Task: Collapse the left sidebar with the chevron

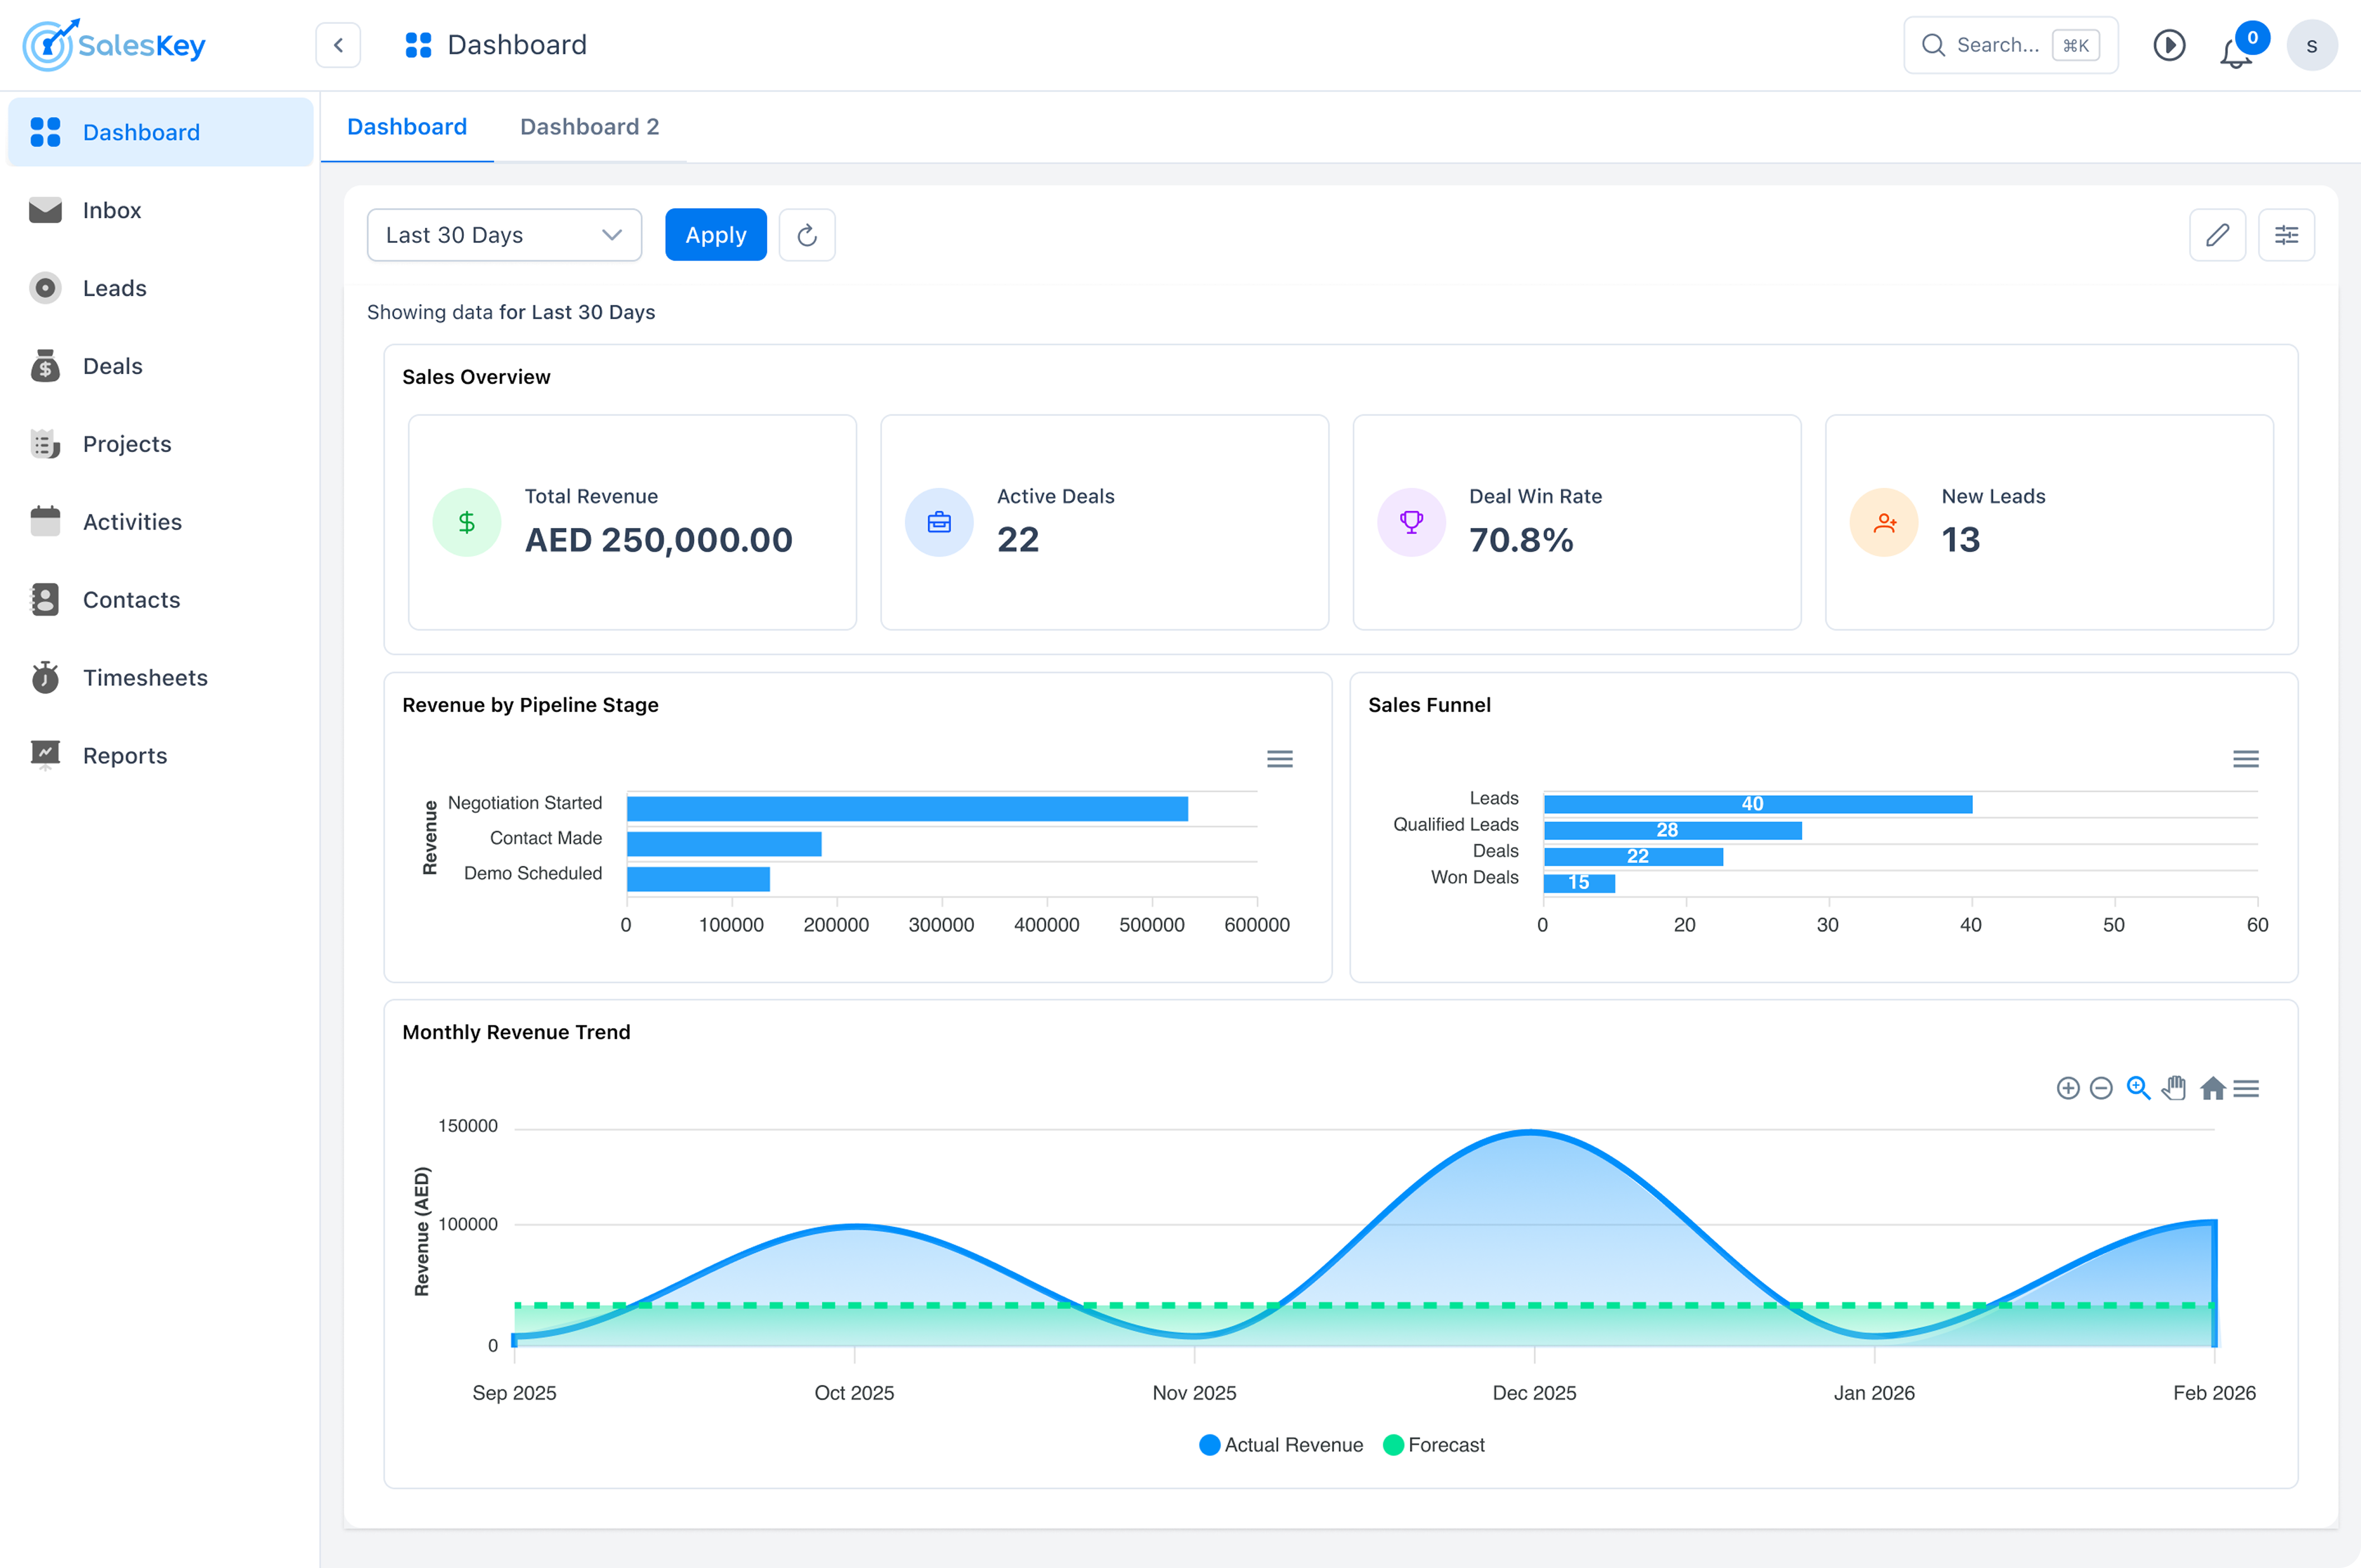Action: pos(337,44)
